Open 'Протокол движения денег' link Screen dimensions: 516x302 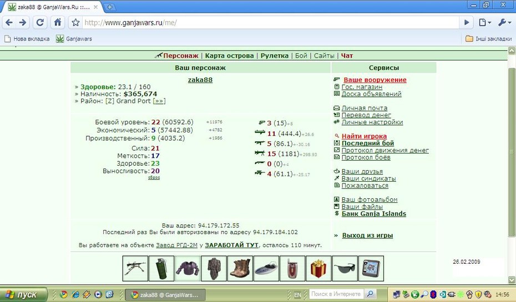click(385, 150)
